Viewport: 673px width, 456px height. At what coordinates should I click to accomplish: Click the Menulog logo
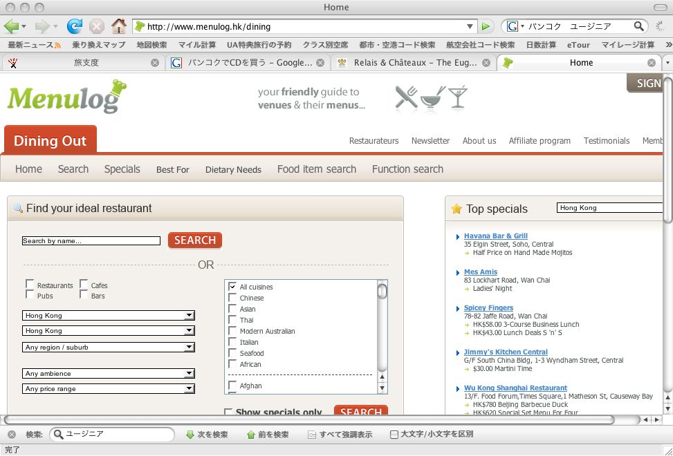[x=67, y=97]
